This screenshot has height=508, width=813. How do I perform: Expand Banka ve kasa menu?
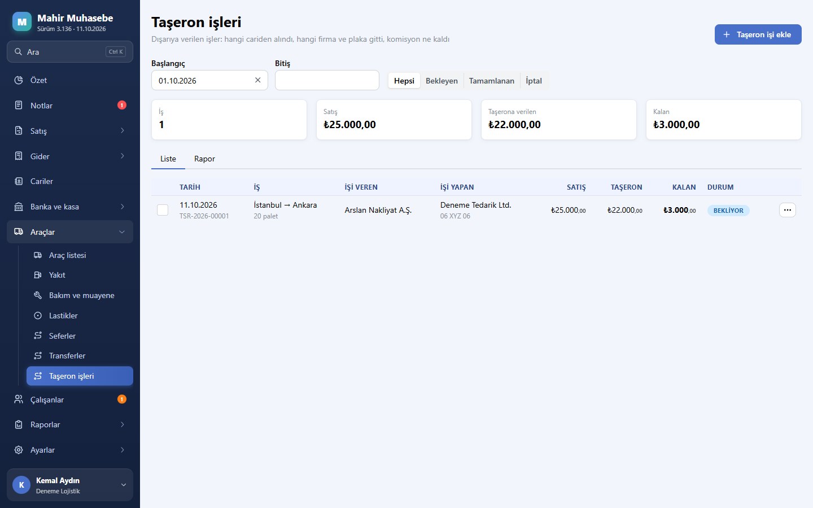pos(70,207)
